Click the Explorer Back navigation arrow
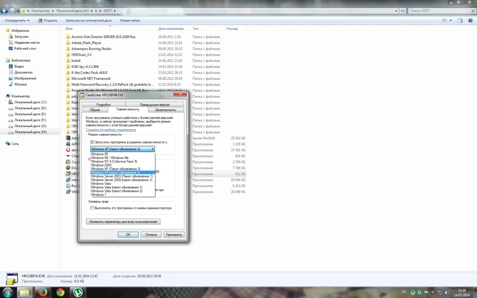 click(5, 11)
